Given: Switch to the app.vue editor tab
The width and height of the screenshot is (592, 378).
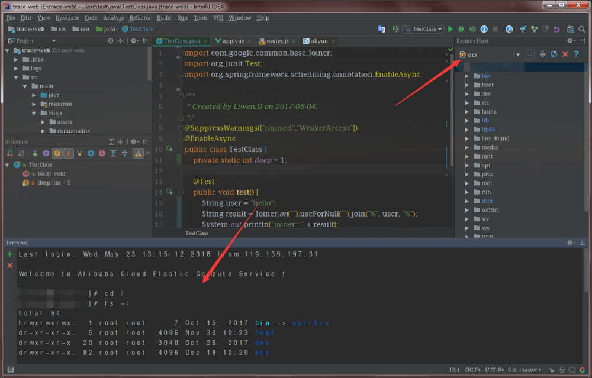Looking at the screenshot, I should click(235, 41).
